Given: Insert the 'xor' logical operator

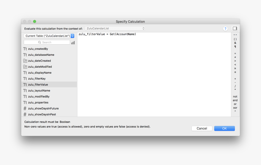Looking at the screenshot, I should [235, 108].
